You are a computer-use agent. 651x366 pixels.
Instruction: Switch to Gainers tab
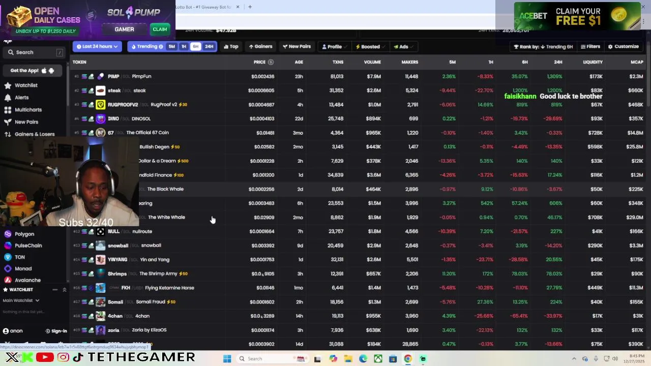260,47
